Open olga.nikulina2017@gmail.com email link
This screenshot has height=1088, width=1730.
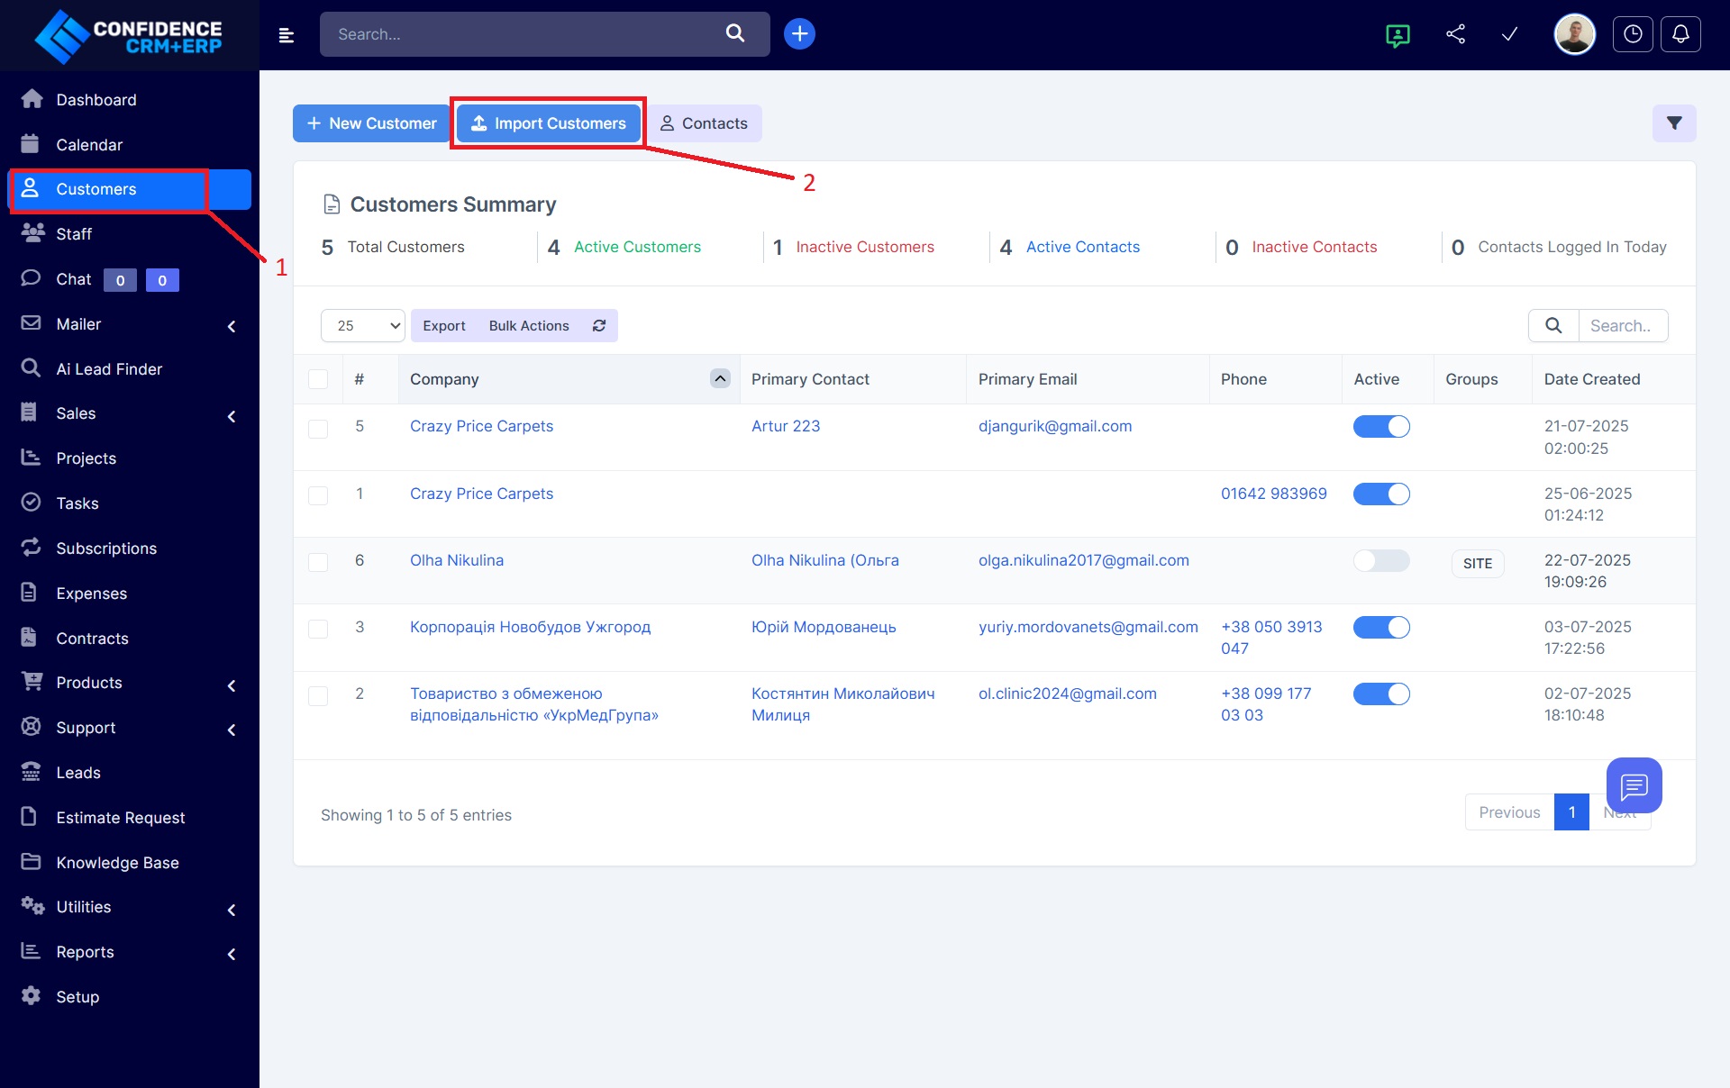(1084, 560)
